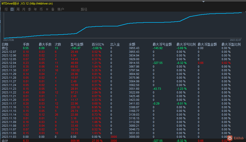Click profit value 220.10 on 2023.11.16
This screenshot has height=142, width=246.
pos(75,107)
